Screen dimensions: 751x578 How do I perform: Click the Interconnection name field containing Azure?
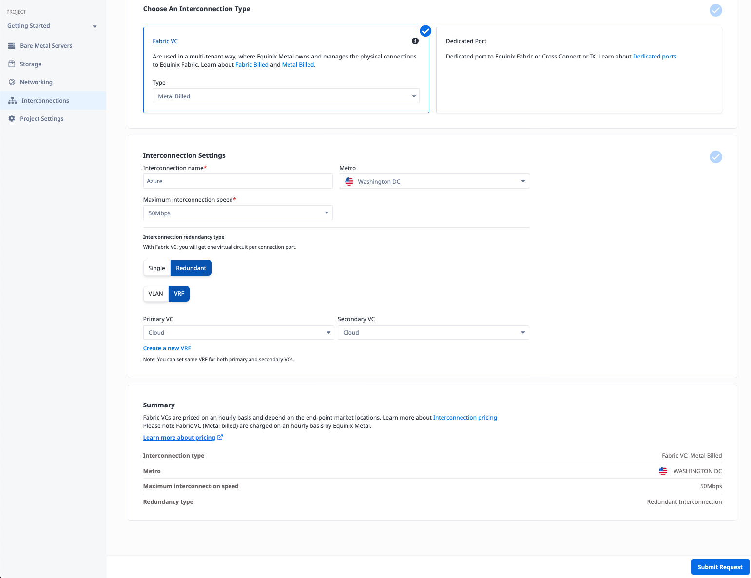pos(238,181)
